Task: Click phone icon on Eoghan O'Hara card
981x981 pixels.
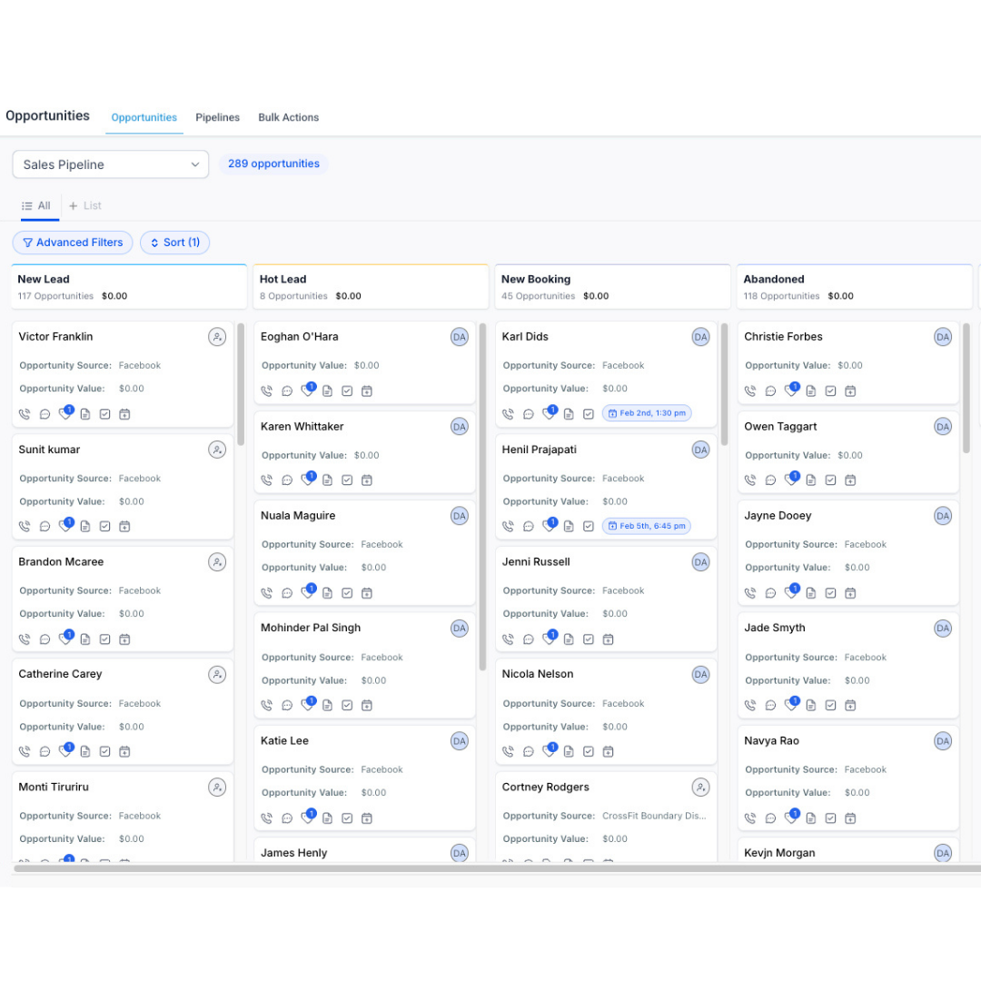Action: [x=266, y=391]
